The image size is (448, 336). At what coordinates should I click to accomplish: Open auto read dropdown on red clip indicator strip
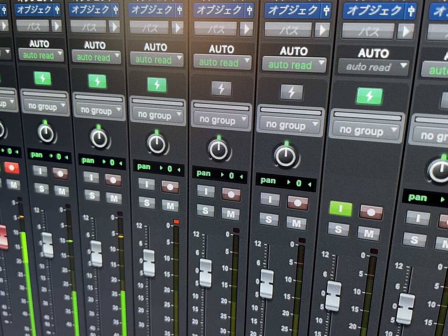pyautogui.click(x=156, y=59)
